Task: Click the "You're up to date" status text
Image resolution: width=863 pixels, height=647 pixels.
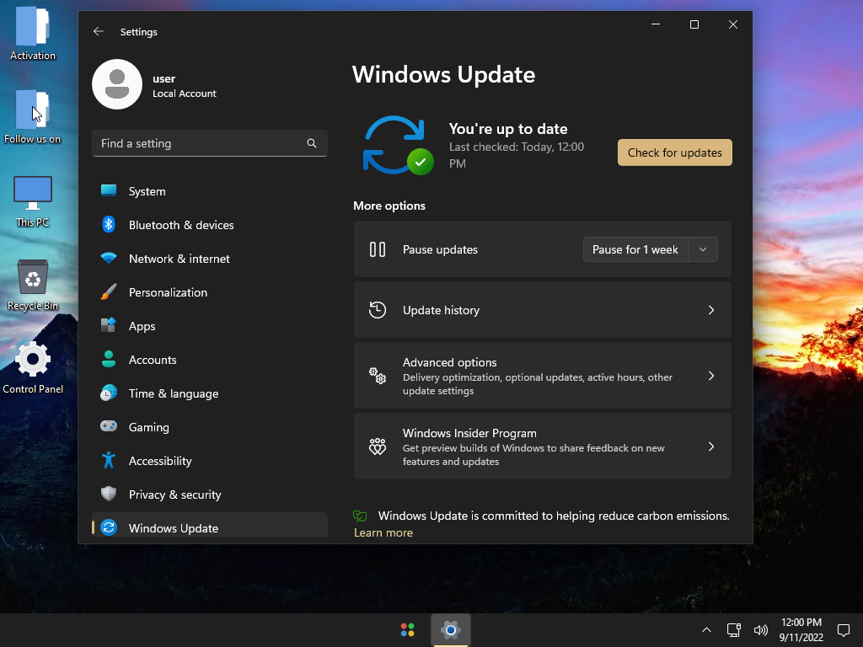Action: [508, 129]
